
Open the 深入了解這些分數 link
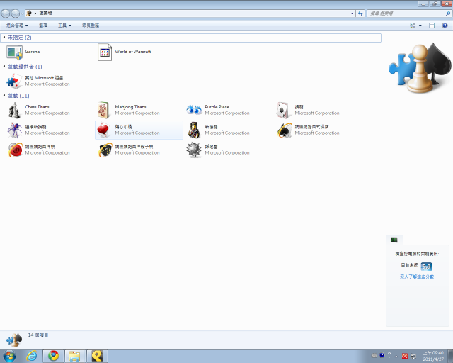(417, 277)
